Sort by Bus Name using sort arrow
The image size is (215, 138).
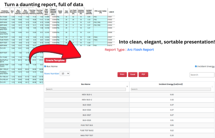coord(127,86)
